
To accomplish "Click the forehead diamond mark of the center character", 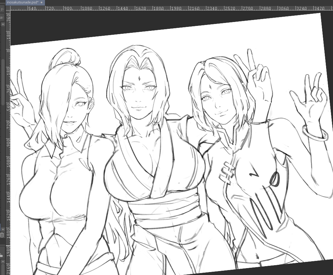I will [139, 78].
